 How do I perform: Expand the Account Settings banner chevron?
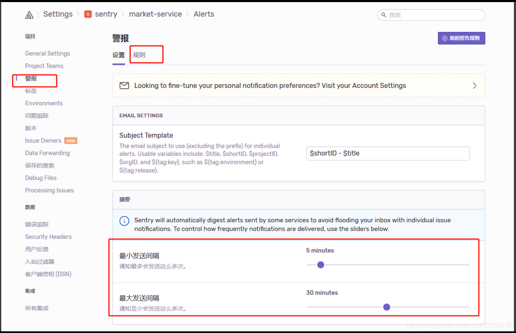474,86
